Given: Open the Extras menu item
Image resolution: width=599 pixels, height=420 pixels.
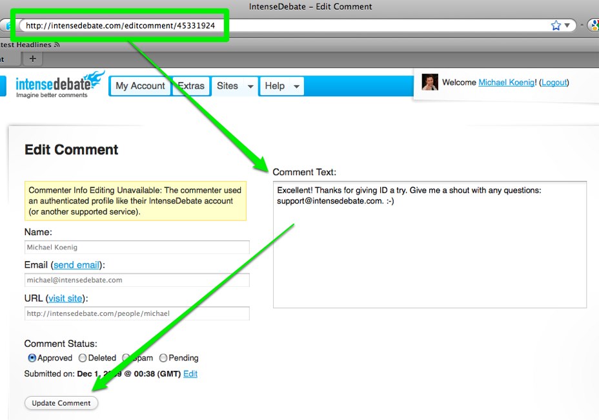Looking at the screenshot, I should point(191,86).
